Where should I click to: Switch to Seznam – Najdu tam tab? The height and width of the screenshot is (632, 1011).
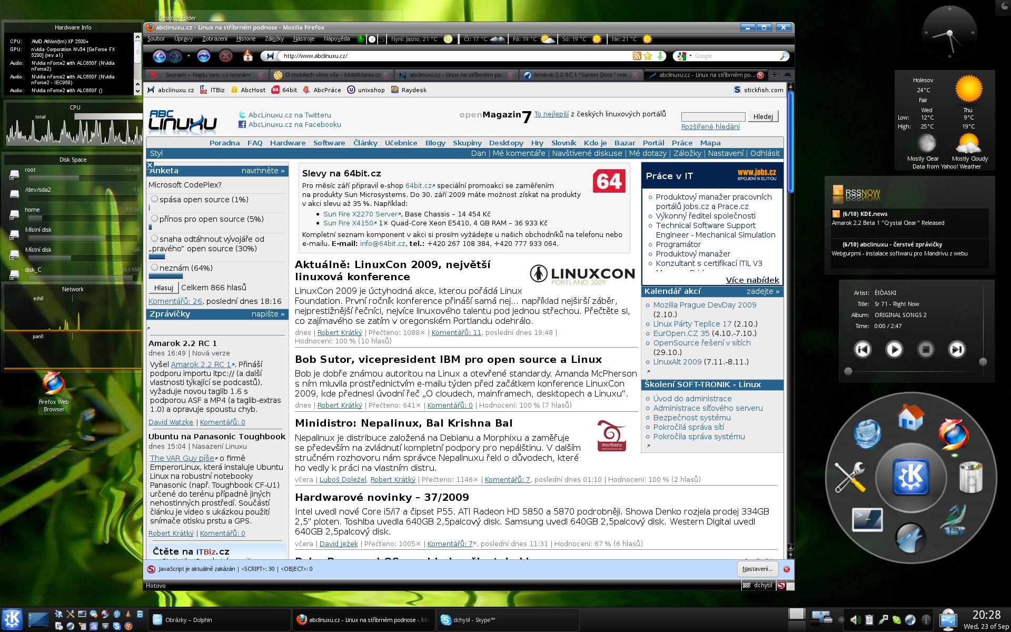(x=206, y=75)
